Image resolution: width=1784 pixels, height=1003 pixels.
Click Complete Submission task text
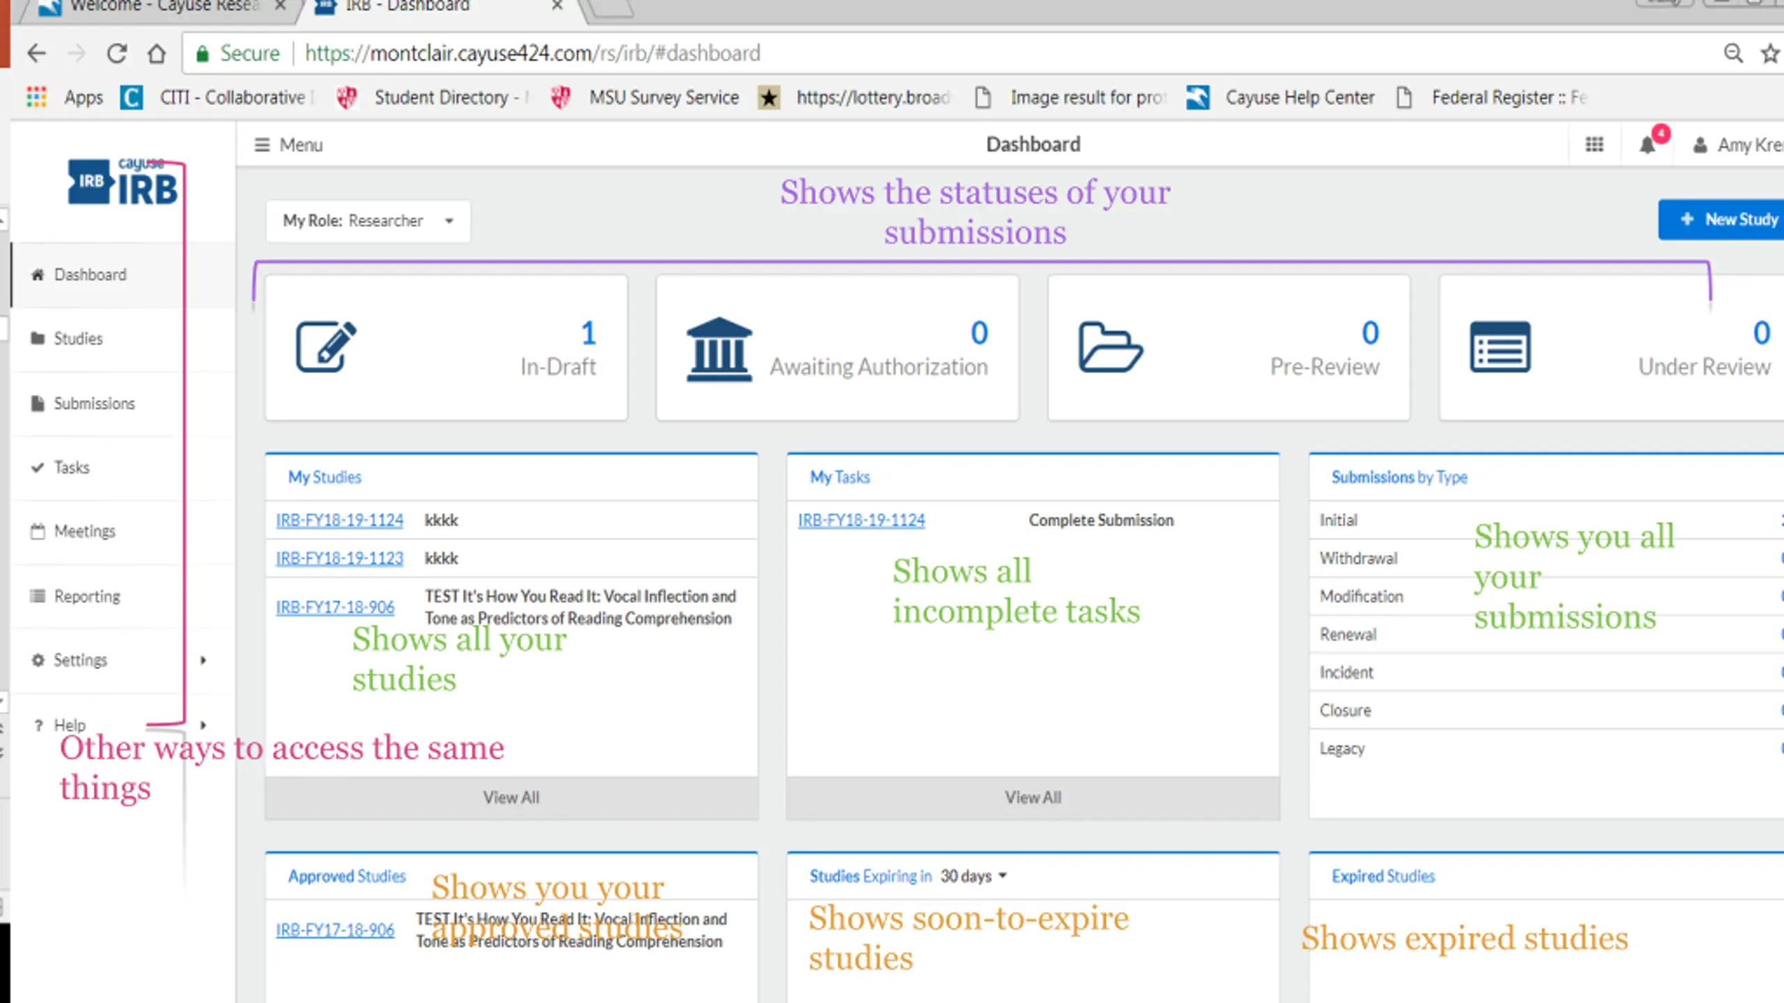[x=1101, y=520]
